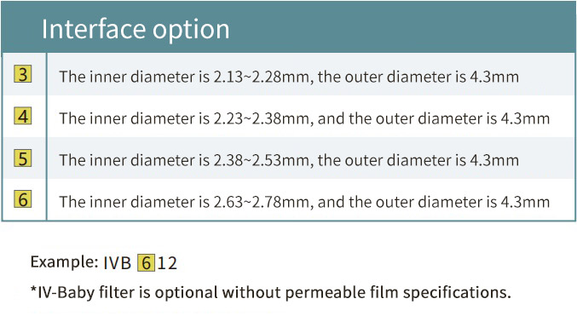Click the "IVB" text in the example
The height and width of the screenshot is (316, 577).
point(118,263)
